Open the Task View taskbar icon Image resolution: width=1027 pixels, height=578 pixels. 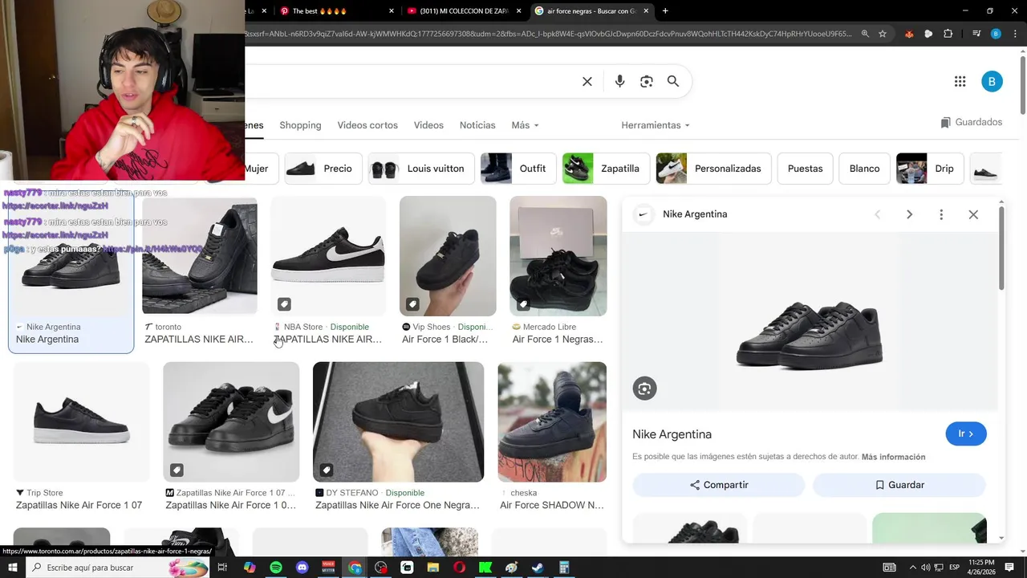[223, 568]
